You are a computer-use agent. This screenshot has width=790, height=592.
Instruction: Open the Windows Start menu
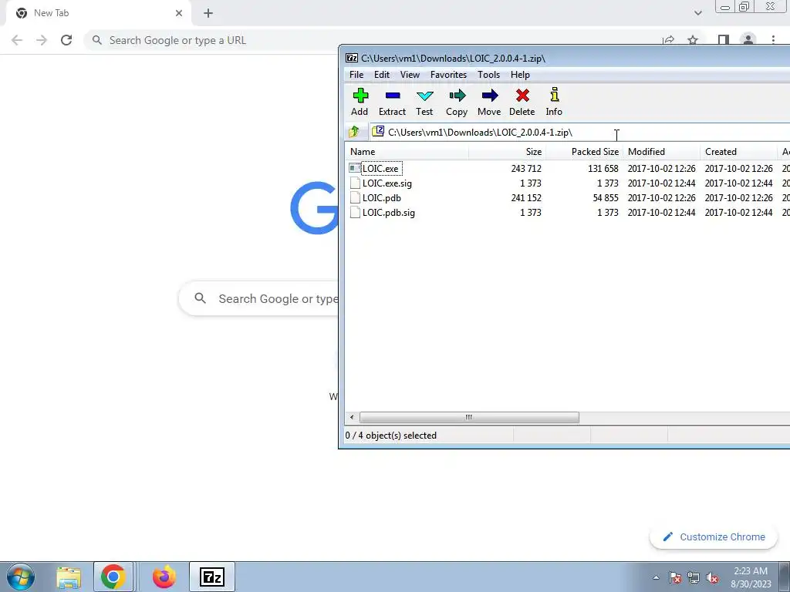click(21, 577)
